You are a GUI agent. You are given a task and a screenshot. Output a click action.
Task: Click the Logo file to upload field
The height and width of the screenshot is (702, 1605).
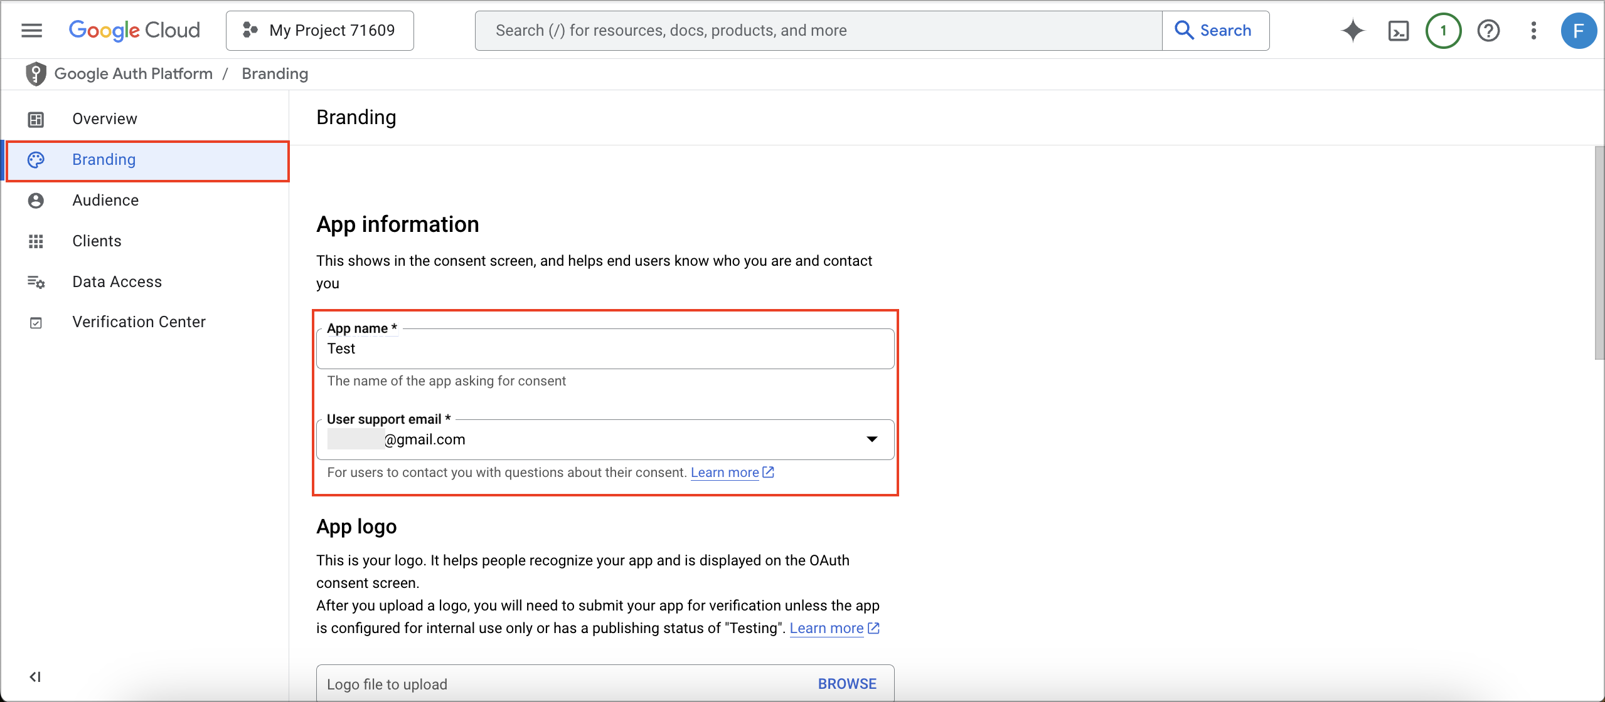click(605, 683)
